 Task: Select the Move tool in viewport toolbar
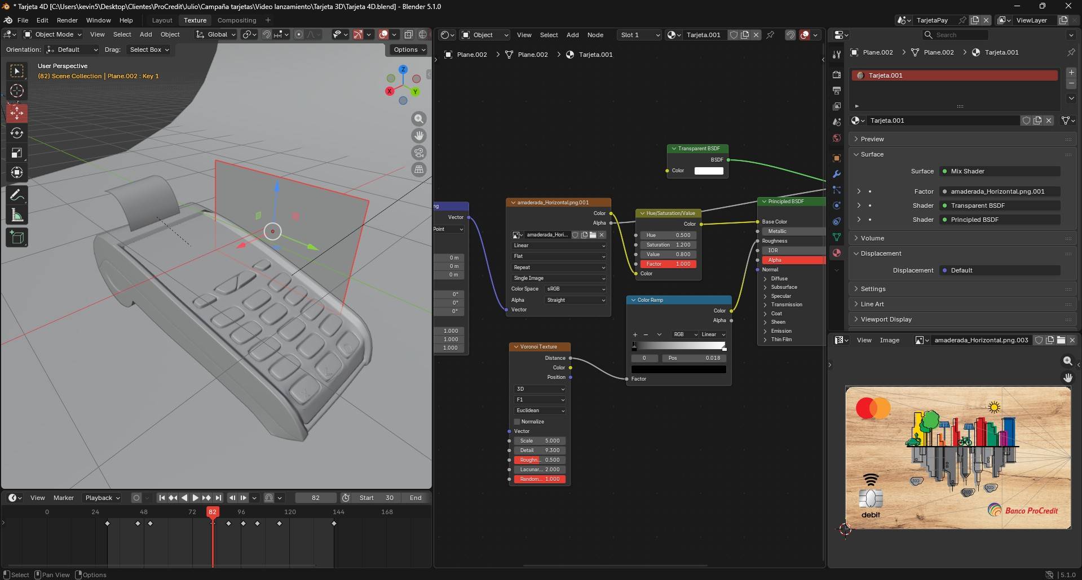(17, 113)
